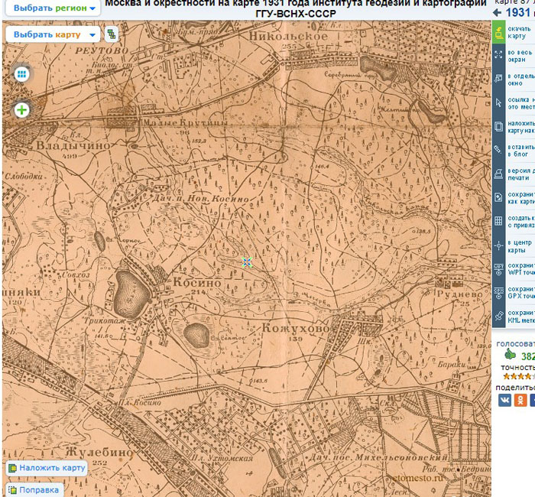Screen dimensions: 535x497
Task: Click the 'Косино' label on the map
Action: pos(197,282)
